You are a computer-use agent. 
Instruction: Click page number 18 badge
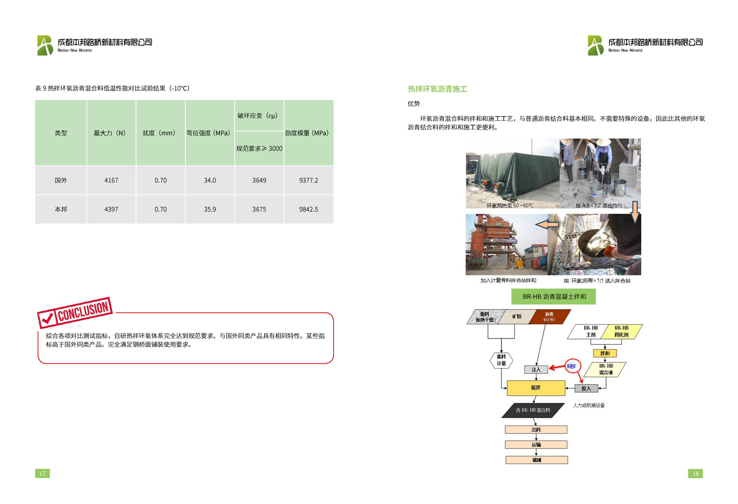tap(695, 473)
